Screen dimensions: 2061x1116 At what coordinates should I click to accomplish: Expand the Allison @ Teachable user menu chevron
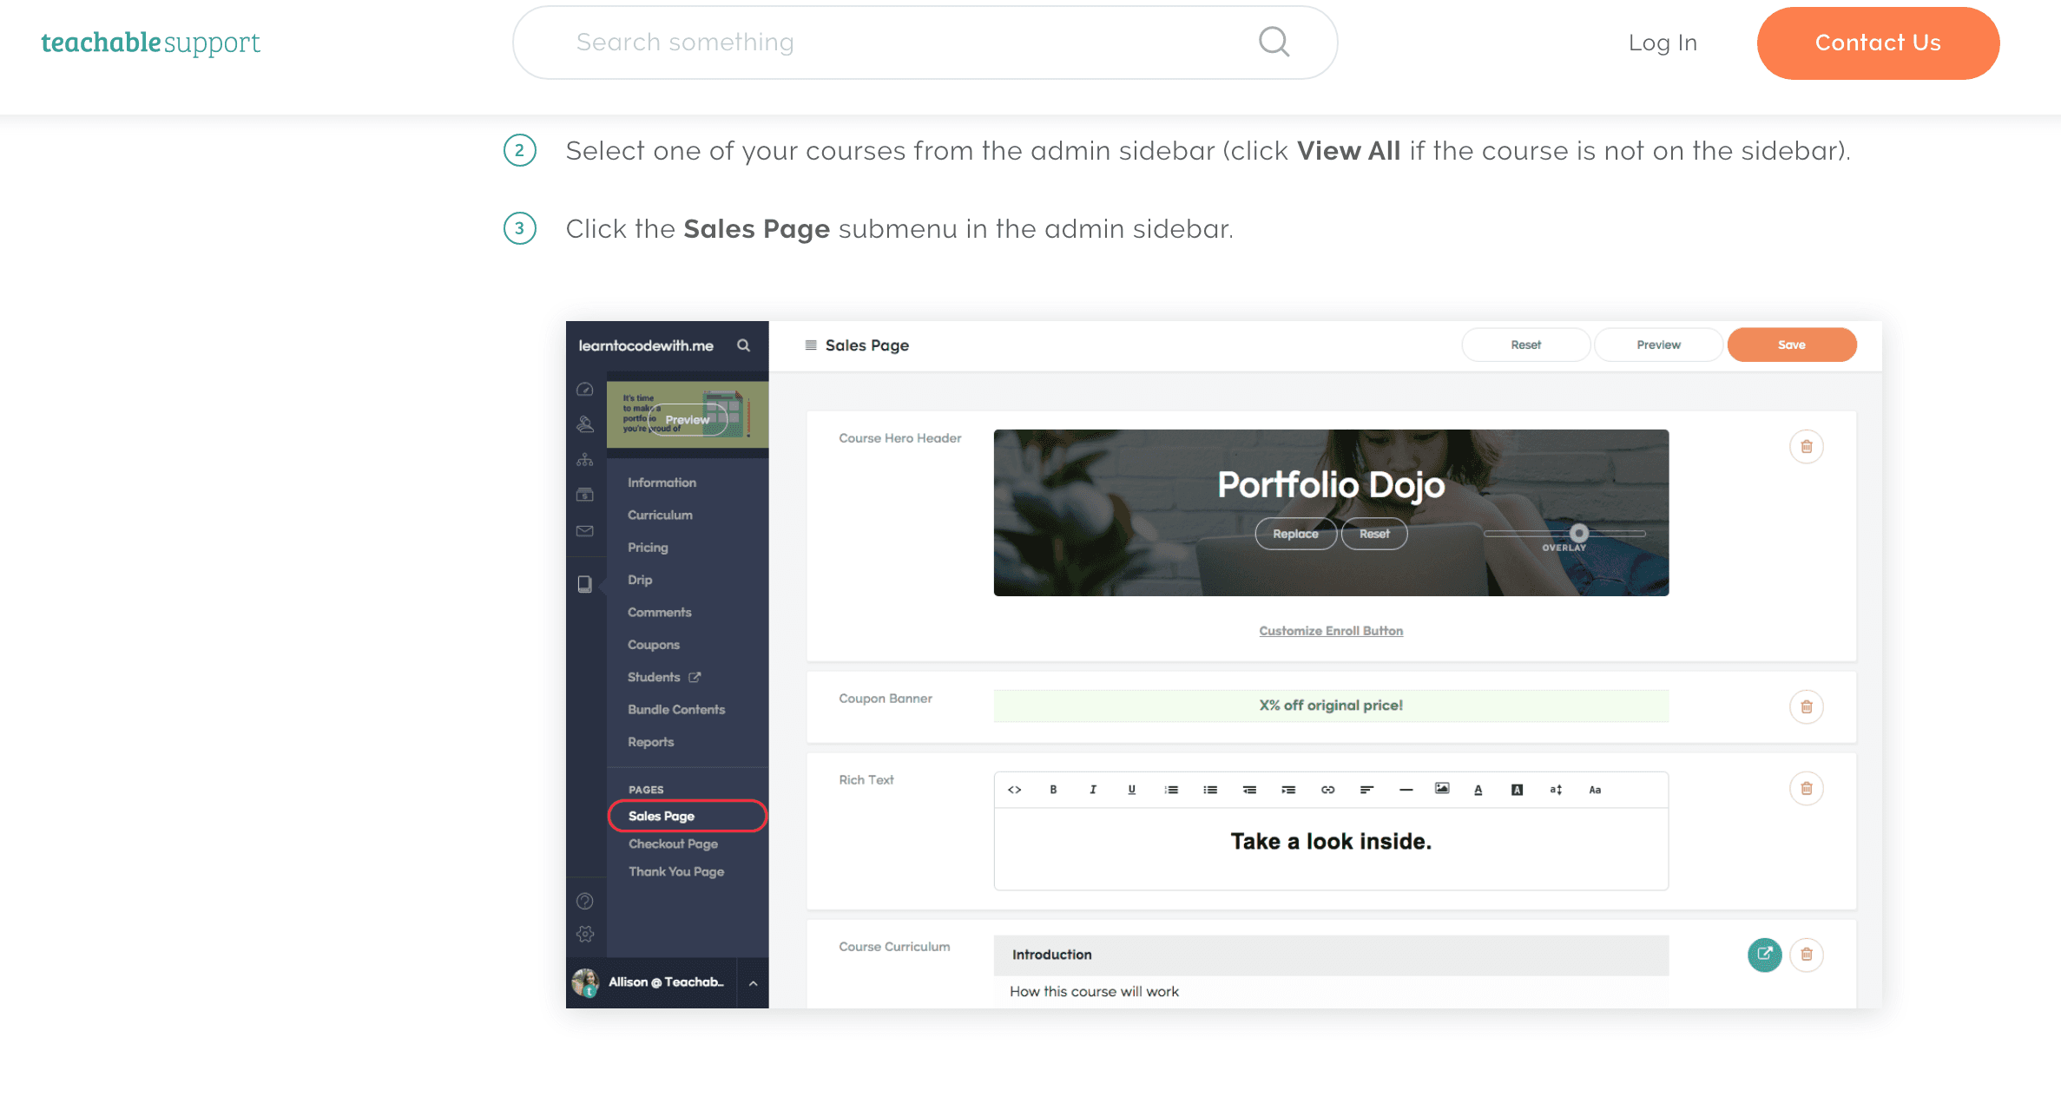click(x=753, y=983)
